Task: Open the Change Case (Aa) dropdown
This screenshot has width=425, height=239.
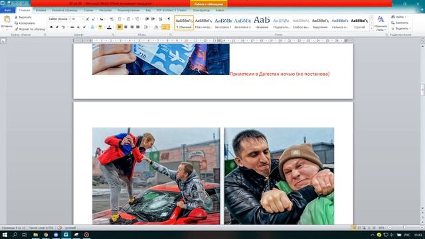Action: point(102,19)
